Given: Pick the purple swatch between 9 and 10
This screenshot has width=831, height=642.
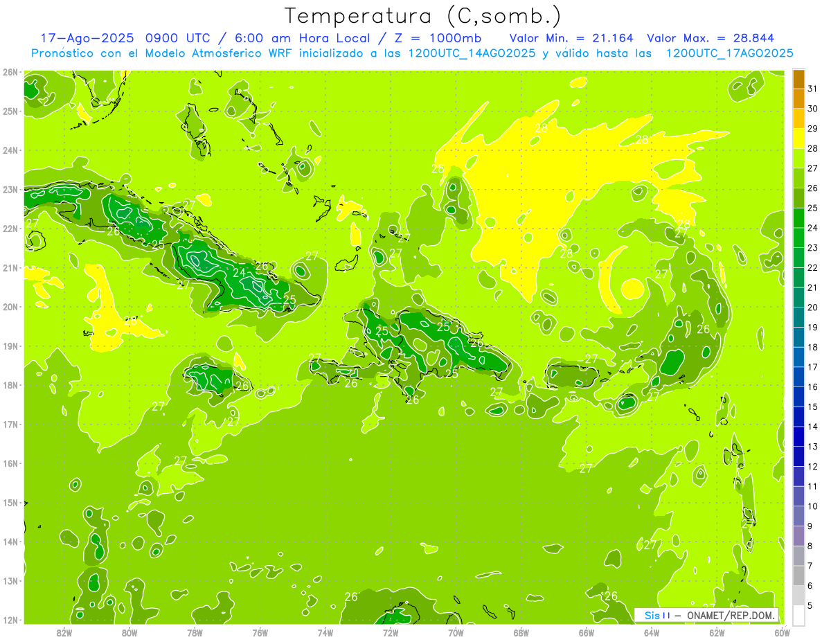Looking at the screenshot, I should 798,516.
